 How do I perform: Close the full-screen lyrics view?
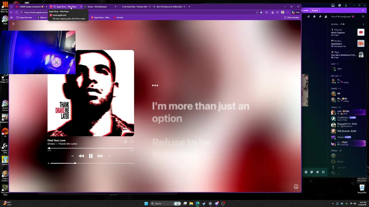[13, 24]
